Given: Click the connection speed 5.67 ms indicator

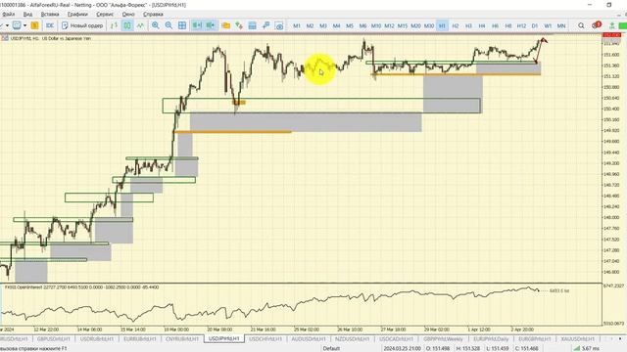Looking at the screenshot, I should [587, 348].
